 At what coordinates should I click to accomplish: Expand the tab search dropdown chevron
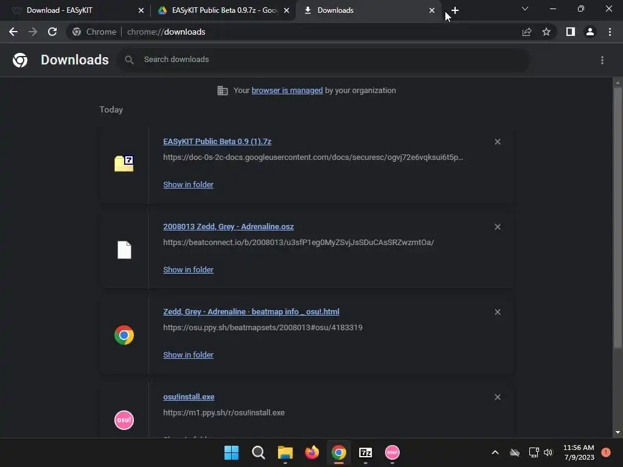[525, 9]
